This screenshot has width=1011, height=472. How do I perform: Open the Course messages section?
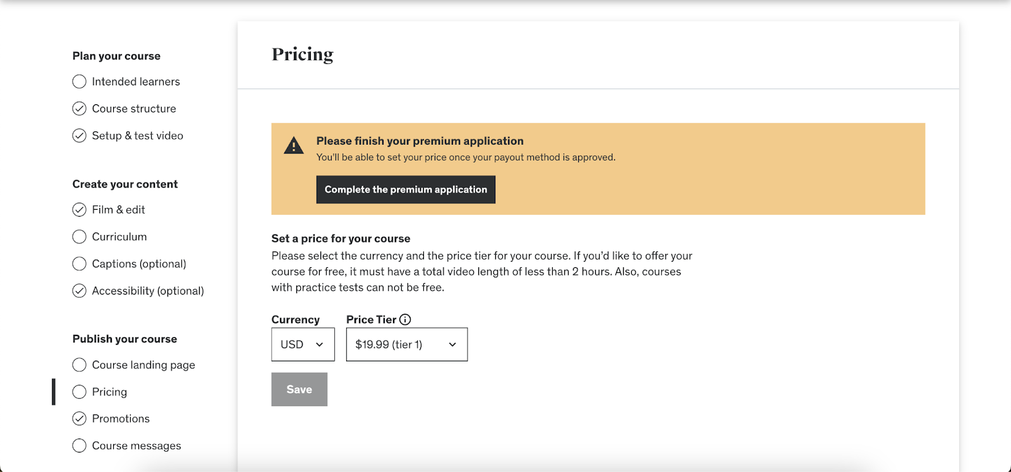click(136, 445)
